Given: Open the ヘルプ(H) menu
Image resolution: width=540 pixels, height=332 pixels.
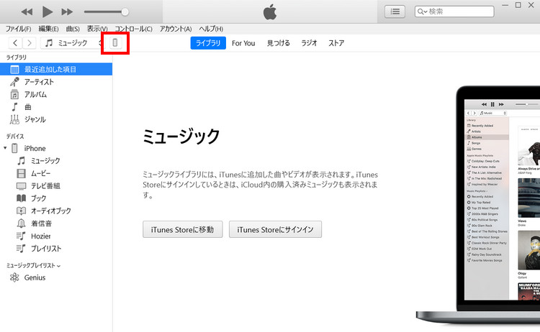Looking at the screenshot, I should [x=211, y=29].
